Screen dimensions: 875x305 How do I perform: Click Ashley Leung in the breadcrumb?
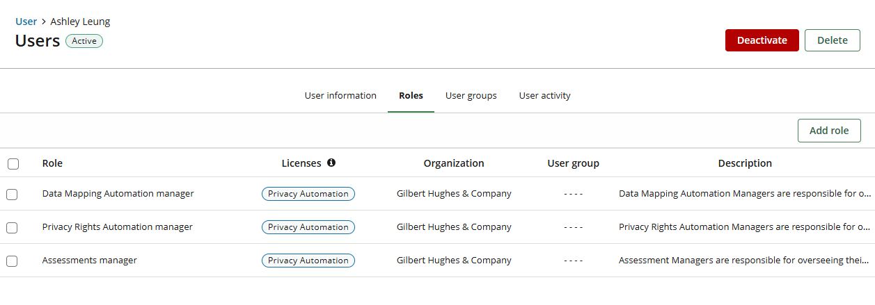click(x=80, y=22)
